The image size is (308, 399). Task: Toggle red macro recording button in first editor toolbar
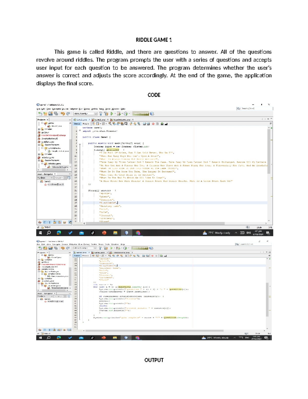(153, 124)
